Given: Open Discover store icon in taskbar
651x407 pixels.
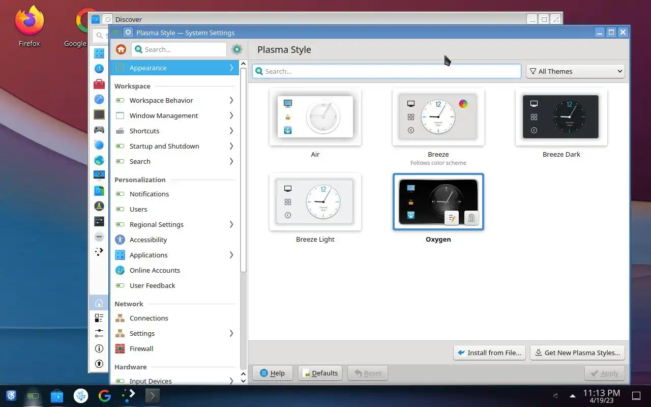Looking at the screenshot, I should 57,395.
